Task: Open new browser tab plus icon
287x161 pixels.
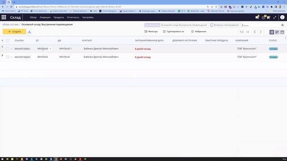Action: (14, 2)
